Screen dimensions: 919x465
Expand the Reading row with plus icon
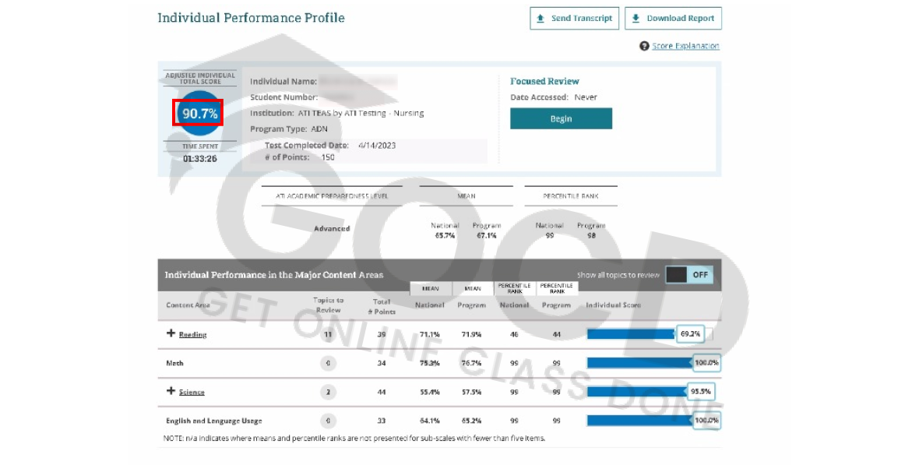coord(171,333)
